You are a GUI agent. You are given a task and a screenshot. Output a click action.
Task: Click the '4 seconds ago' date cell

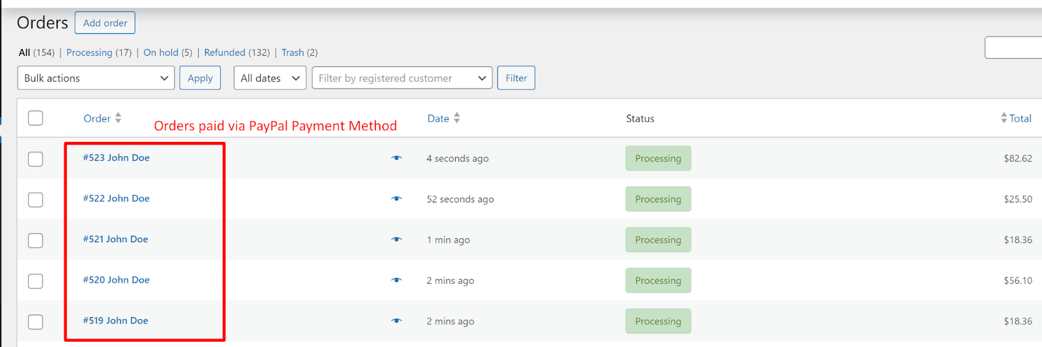[x=457, y=159]
